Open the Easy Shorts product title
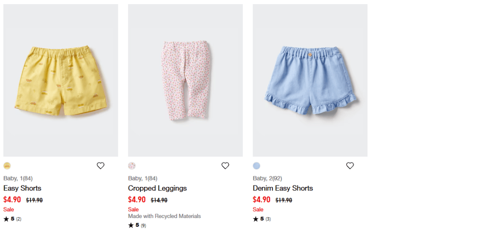Viewport: 496px width, 235px height. point(22,188)
